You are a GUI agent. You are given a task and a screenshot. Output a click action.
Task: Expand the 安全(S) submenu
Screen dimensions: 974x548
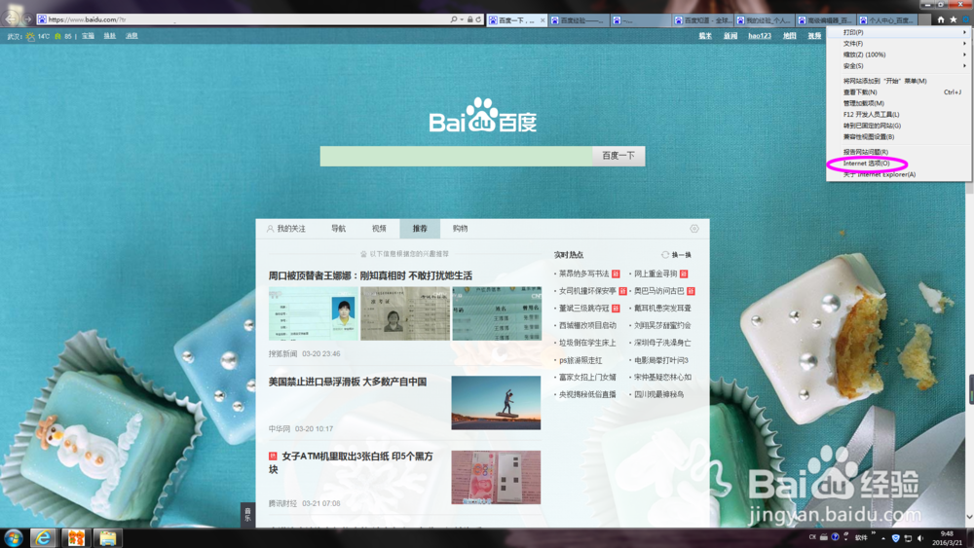click(899, 66)
